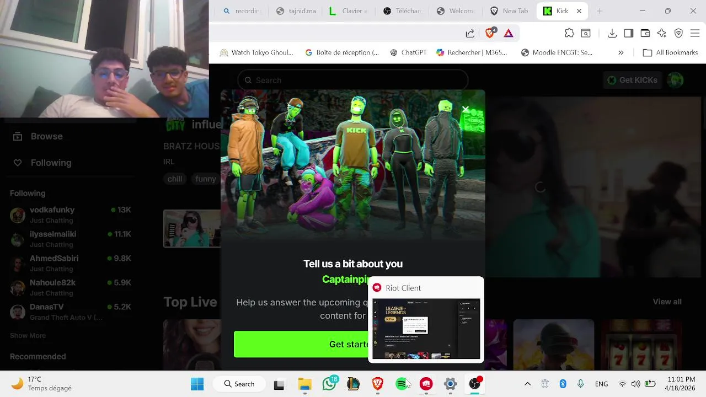This screenshot has height=397, width=706.
Task: Open League of Legends from taskbar
Action: pos(353,384)
